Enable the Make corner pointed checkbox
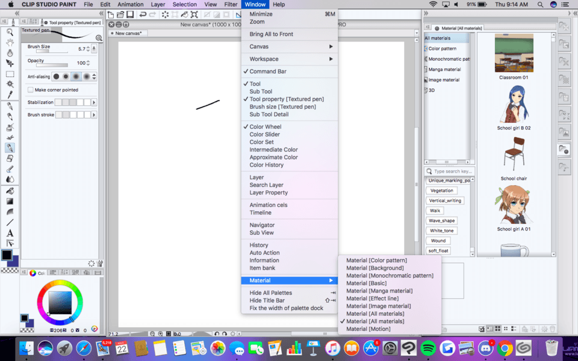The image size is (578, 361). click(x=31, y=90)
